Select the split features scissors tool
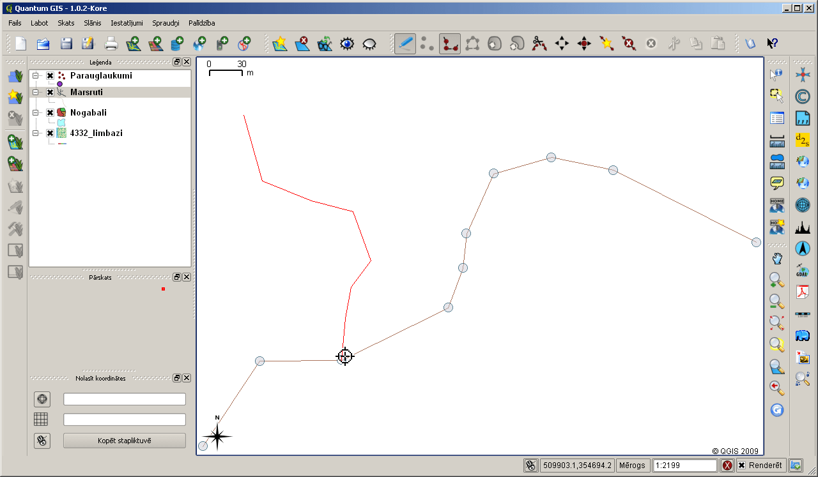This screenshot has width=818, height=477. click(x=539, y=43)
